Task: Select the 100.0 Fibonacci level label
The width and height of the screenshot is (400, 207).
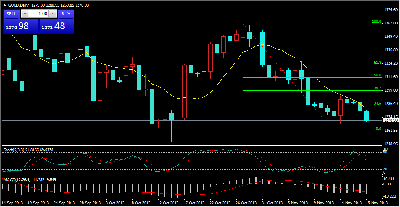Action: 376,22
